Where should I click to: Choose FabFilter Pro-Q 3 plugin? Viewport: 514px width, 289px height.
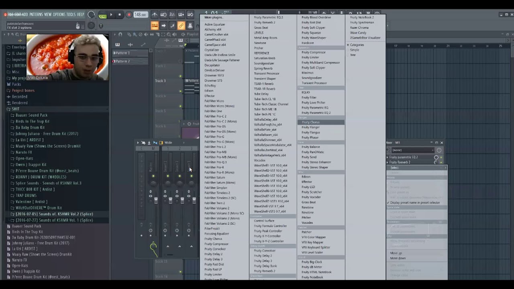pos(216,162)
